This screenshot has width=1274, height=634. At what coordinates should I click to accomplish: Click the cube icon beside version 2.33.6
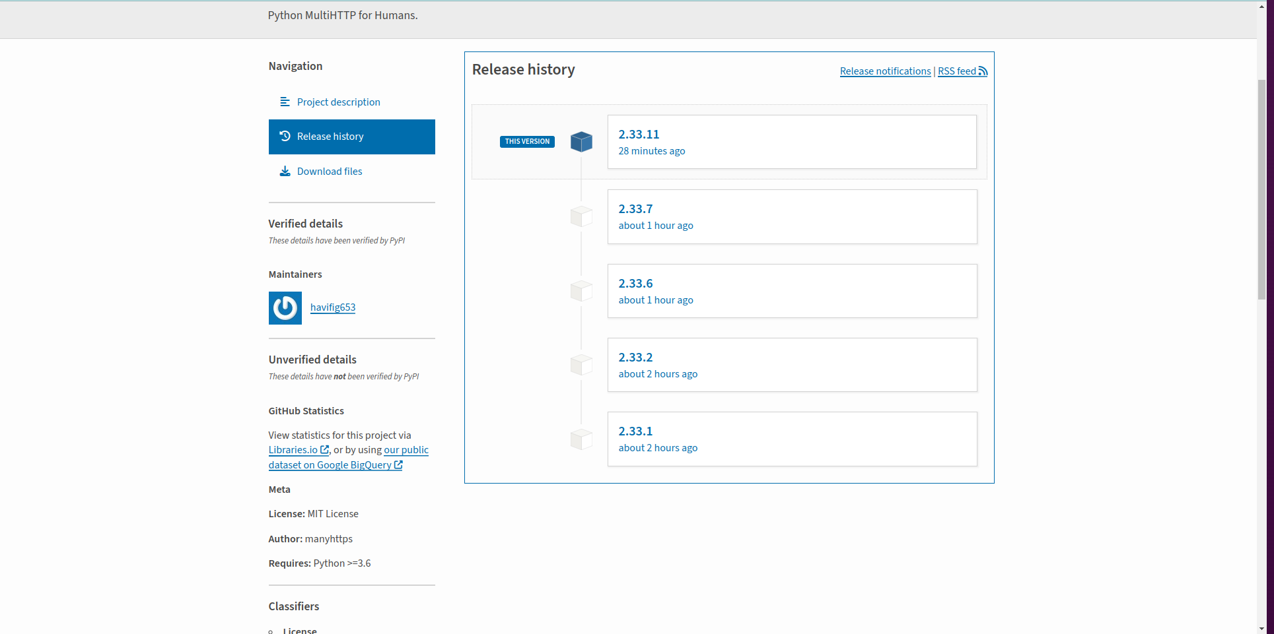581,291
